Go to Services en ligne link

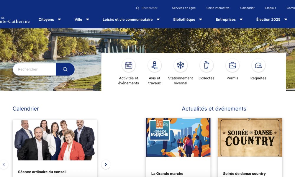184,8
